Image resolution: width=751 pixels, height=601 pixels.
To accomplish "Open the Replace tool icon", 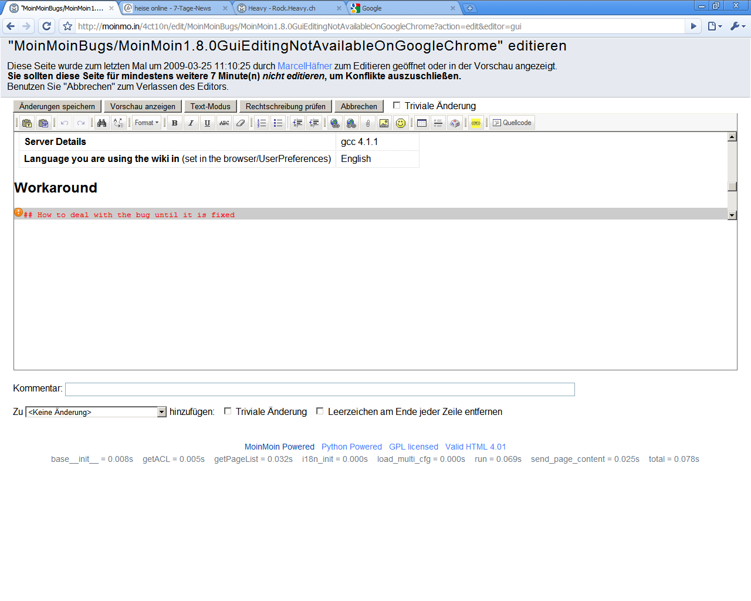I will [119, 123].
